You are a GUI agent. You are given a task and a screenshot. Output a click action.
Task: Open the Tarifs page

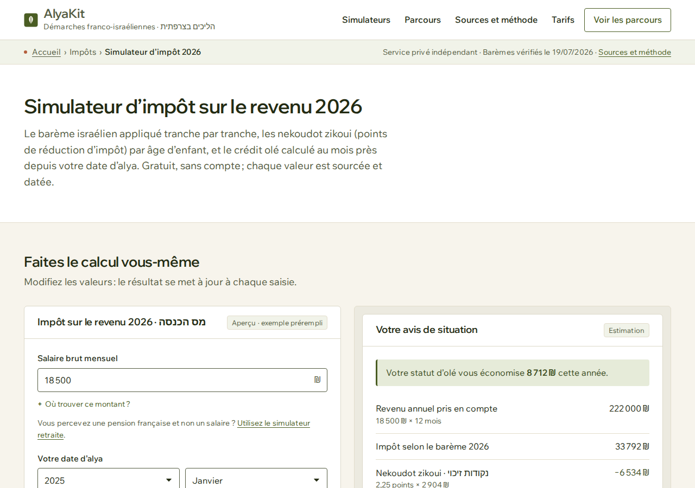coord(563,20)
